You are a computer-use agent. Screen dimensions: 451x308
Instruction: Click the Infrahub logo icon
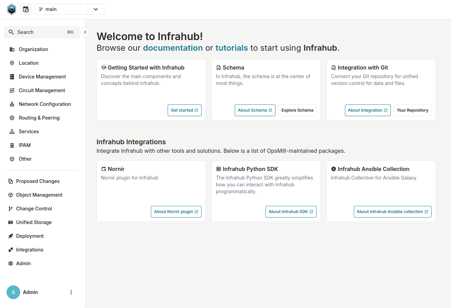pos(11,9)
